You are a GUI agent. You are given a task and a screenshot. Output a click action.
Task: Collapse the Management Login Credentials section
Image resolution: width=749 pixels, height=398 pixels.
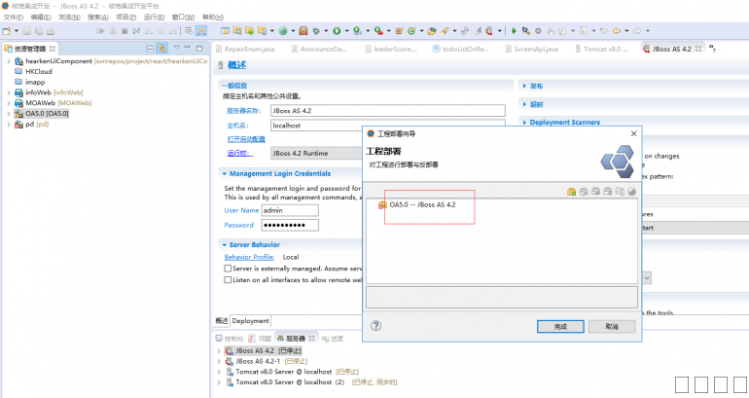[x=223, y=173]
